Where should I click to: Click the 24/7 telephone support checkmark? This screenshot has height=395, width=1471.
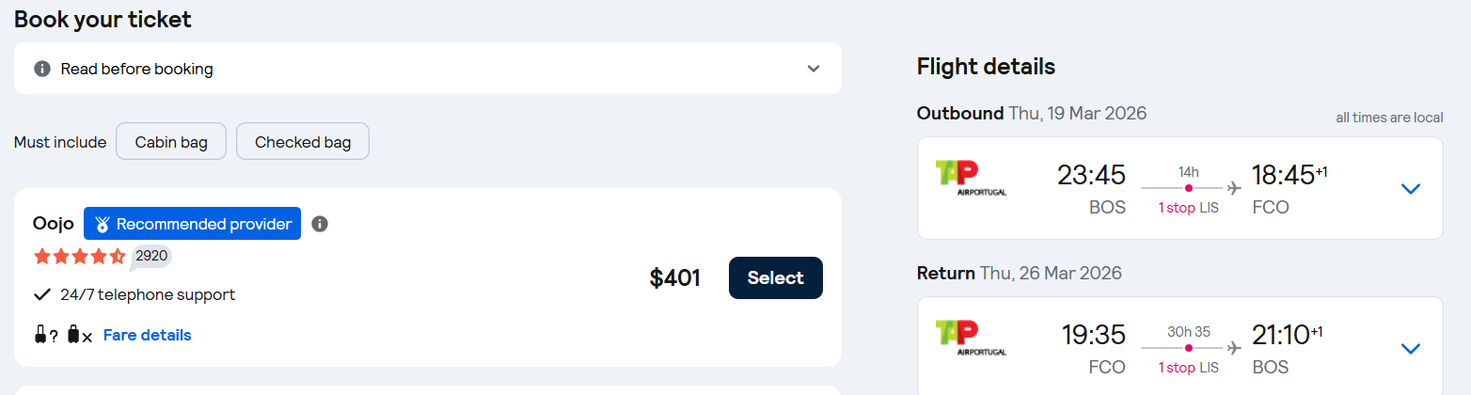(x=41, y=294)
